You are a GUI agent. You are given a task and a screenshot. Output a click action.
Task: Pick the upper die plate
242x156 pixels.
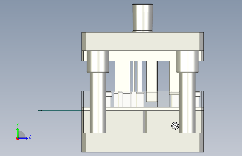143,41
